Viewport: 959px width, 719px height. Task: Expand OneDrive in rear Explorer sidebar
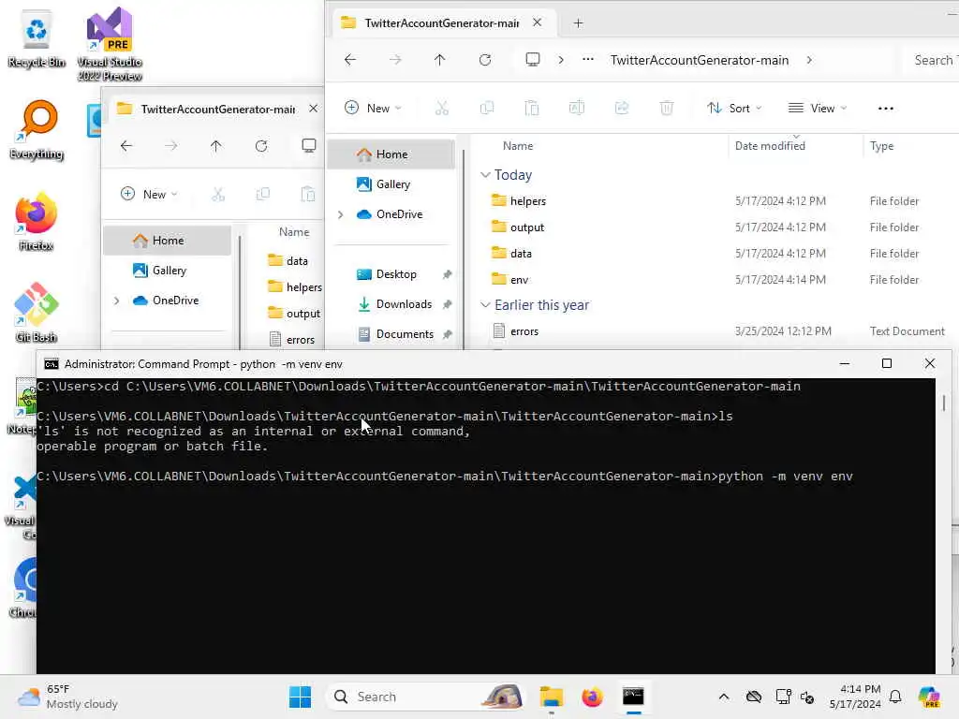[117, 301]
